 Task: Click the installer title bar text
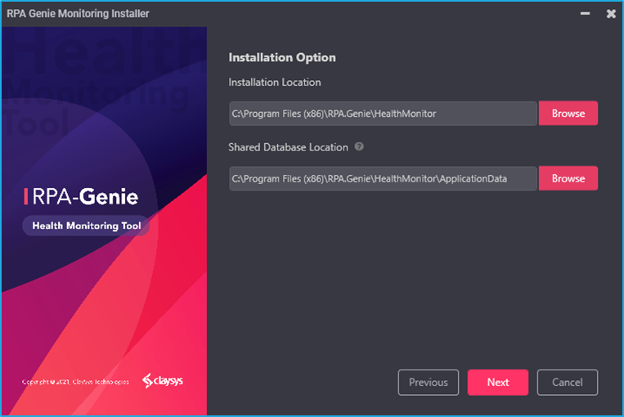pyautogui.click(x=78, y=14)
